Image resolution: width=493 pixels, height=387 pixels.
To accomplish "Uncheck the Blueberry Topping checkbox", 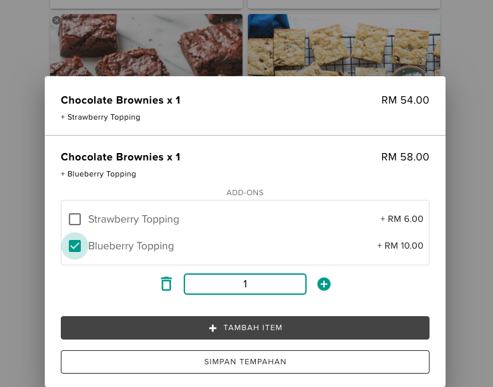I will pos(75,246).
